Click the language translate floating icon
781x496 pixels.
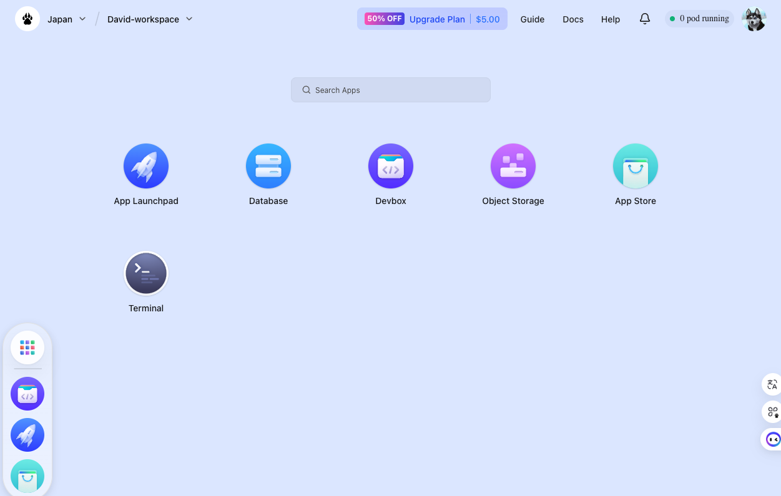(772, 384)
